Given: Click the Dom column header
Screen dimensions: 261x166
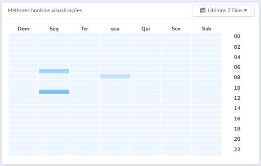Looking at the screenshot, I should click(24, 29).
